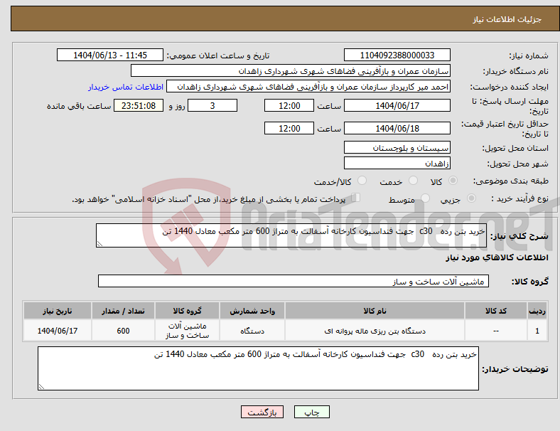Click the تعداد / مقدار column header

point(123,311)
